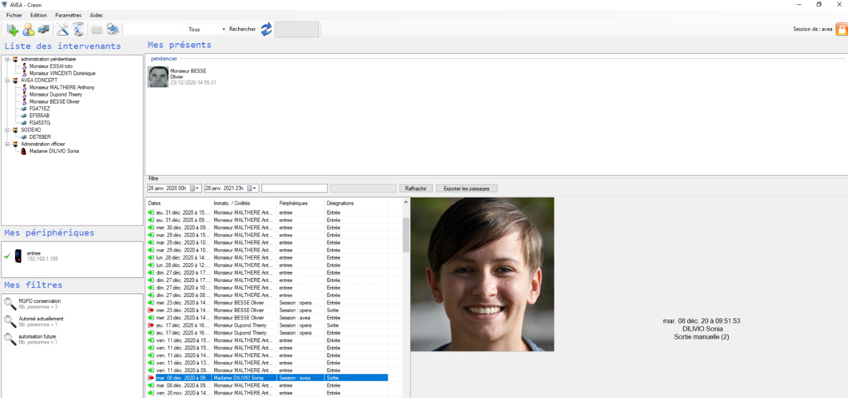Open the Aides menu

pos(96,15)
